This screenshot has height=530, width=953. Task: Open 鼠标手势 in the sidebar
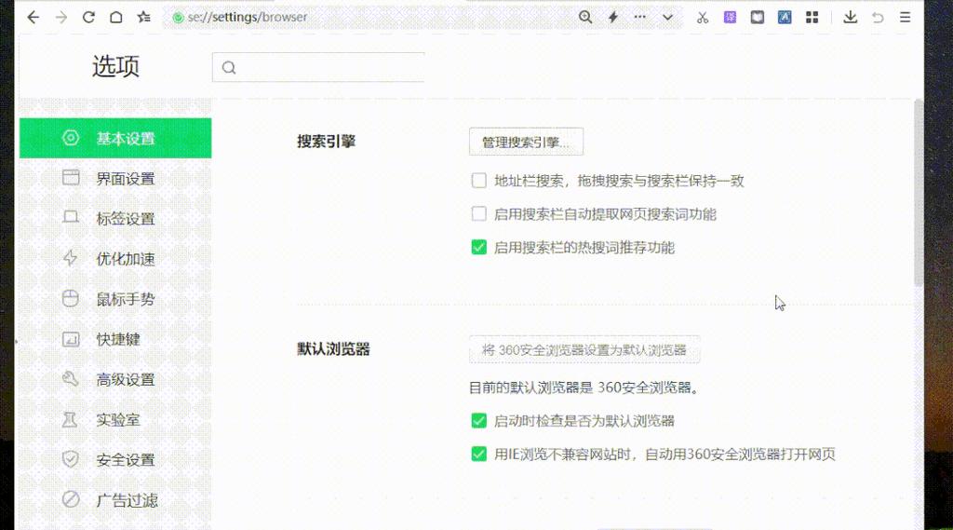point(115,299)
